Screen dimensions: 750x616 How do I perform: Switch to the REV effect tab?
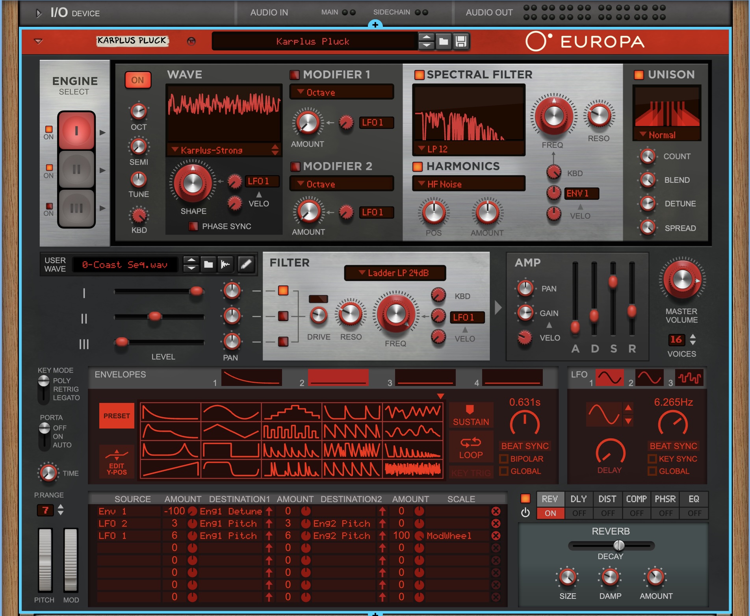pyautogui.click(x=550, y=499)
